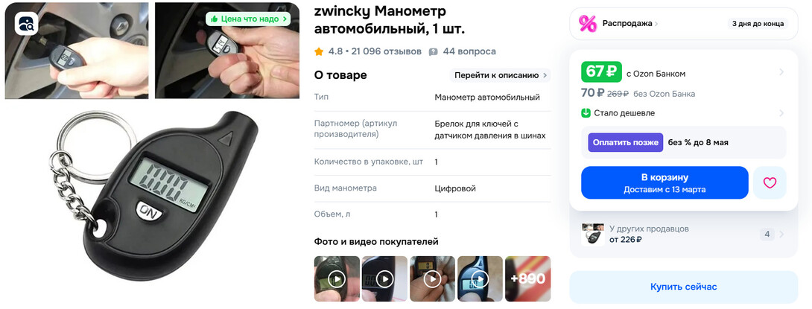The image size is (812, 309).
Task: Add item with 'В корзину' button
Action: 664,182
